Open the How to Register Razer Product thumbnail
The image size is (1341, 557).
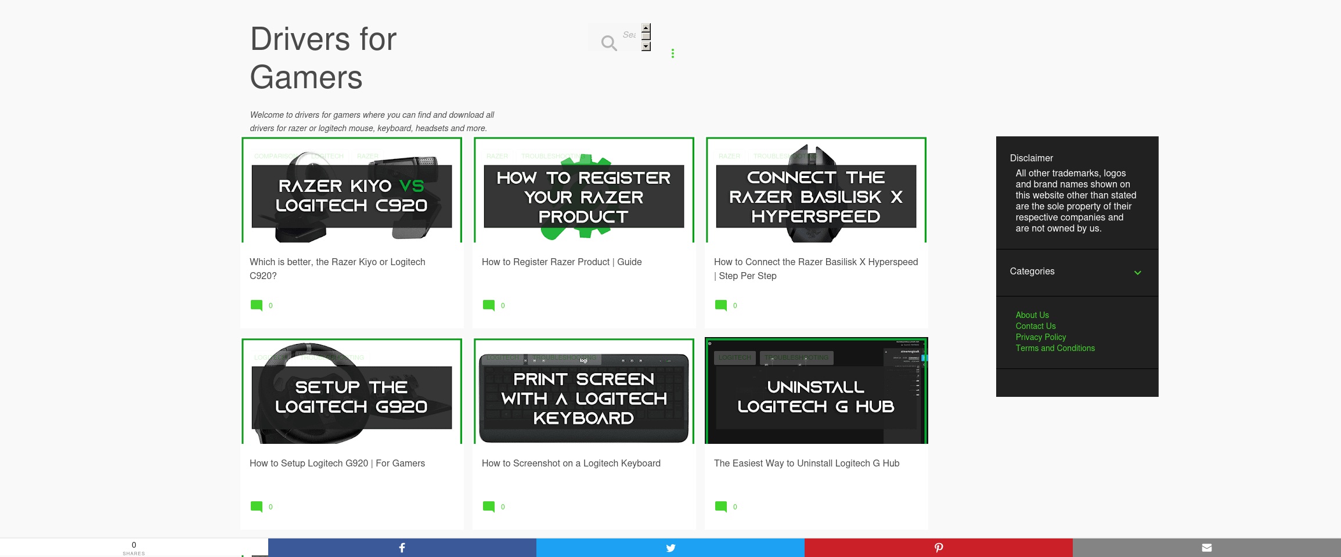[x=584, y=190]
